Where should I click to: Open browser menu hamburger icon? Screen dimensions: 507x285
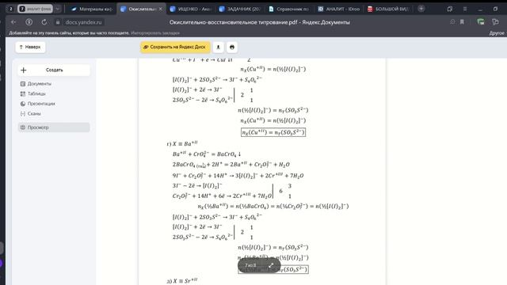tap(465, 9)
